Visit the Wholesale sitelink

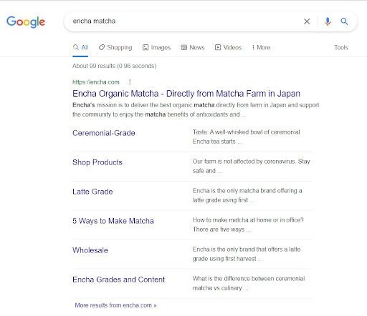[x=90, y=250]
